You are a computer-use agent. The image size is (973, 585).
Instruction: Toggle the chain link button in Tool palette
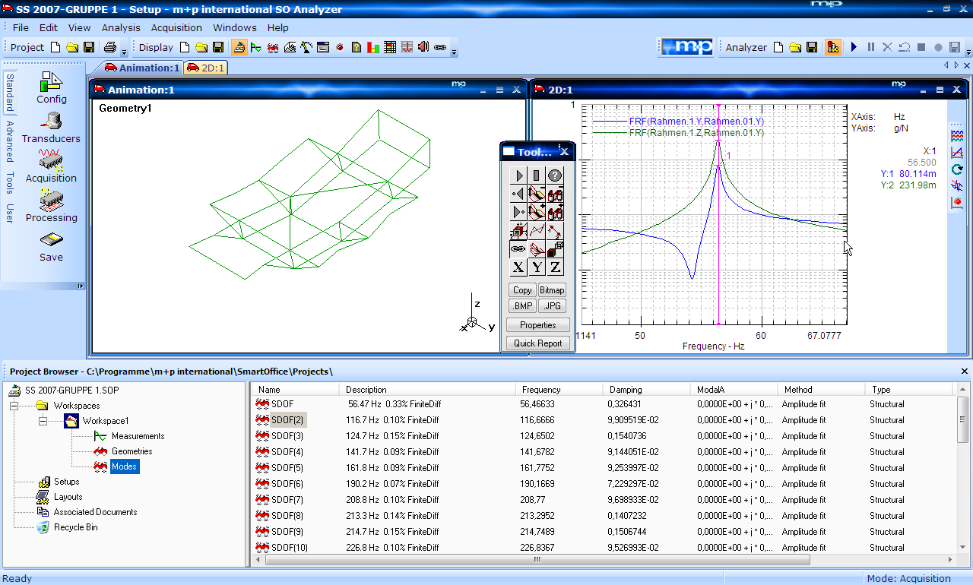pos(518,248)
